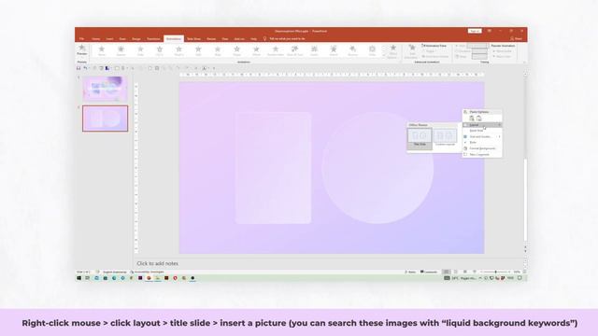
Task: Apply the Shape animation effect
Action: coord(236,50)
